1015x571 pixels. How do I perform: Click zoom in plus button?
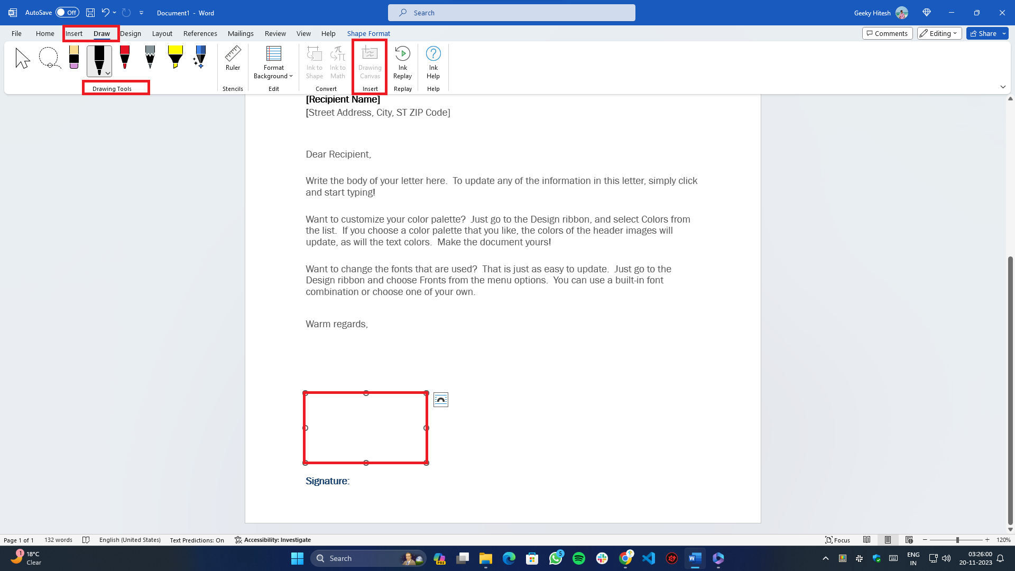tap(987, 540)
